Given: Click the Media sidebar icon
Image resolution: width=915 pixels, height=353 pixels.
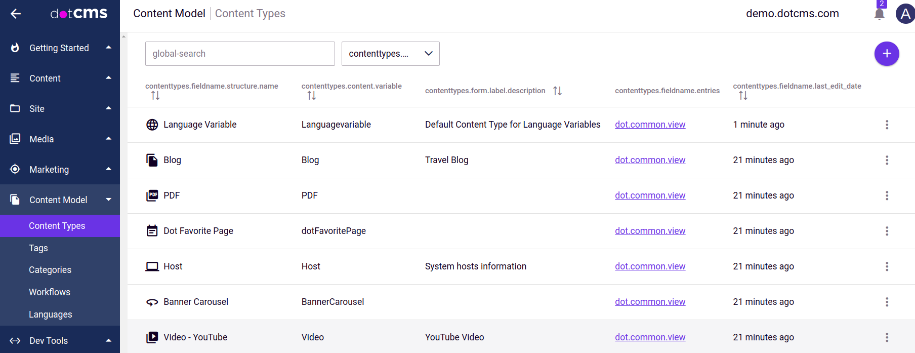Looking at the screenshot, I should click(x=15, y=139).
